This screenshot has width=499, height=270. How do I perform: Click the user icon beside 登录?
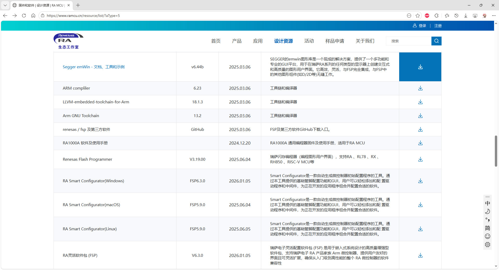click(415, 26)
